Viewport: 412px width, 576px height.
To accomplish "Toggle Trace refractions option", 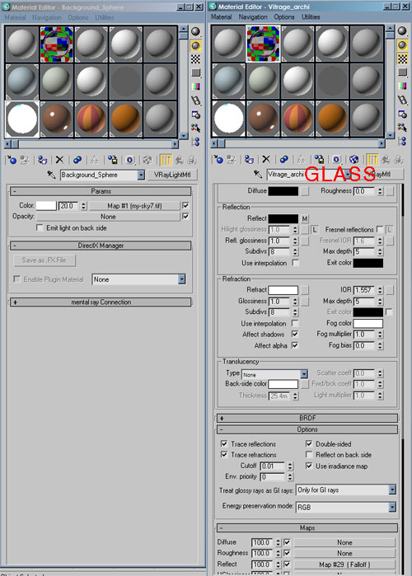I will pos(224,454).
